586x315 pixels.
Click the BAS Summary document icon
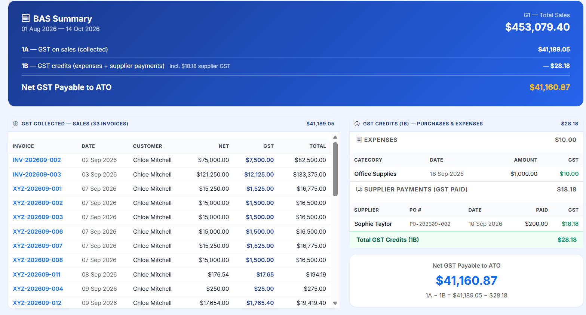click(26, 18)
